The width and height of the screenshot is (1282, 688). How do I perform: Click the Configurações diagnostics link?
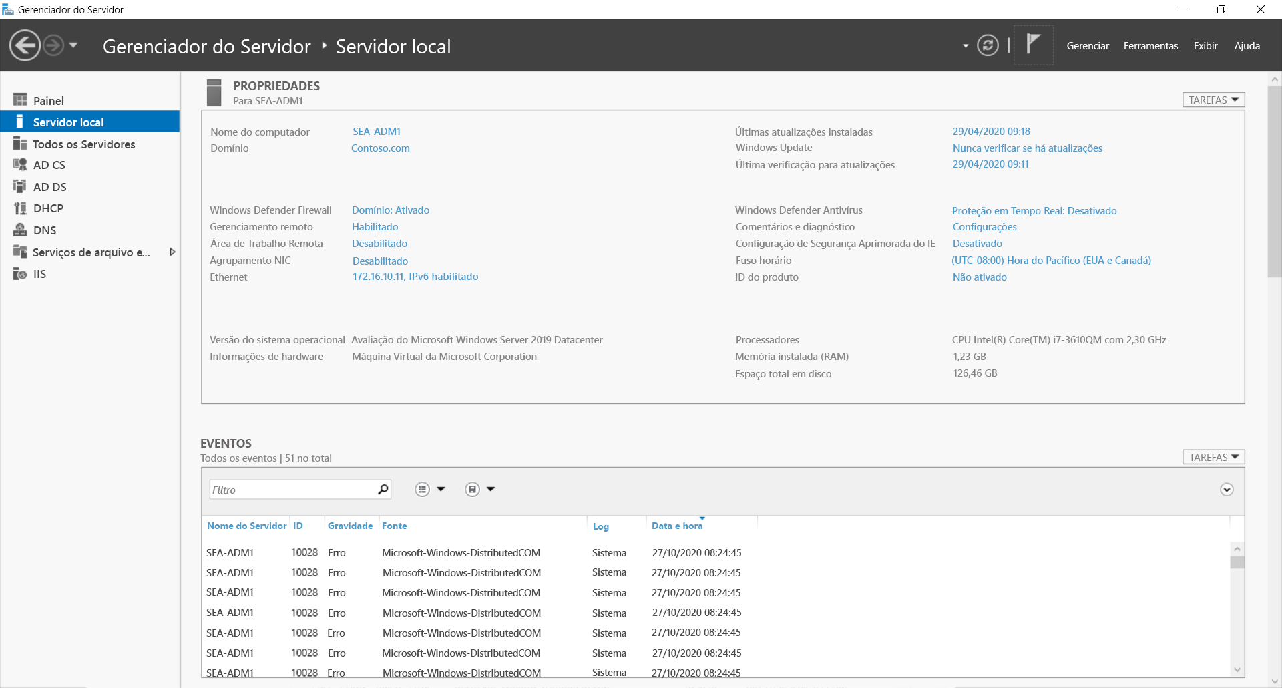click(984, 227)
